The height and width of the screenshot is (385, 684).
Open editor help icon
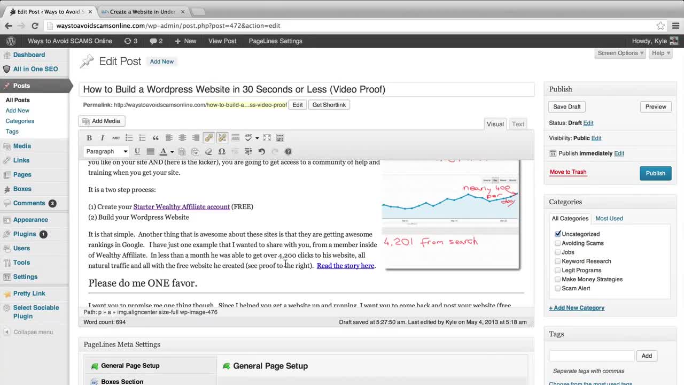tap(288, 151)
